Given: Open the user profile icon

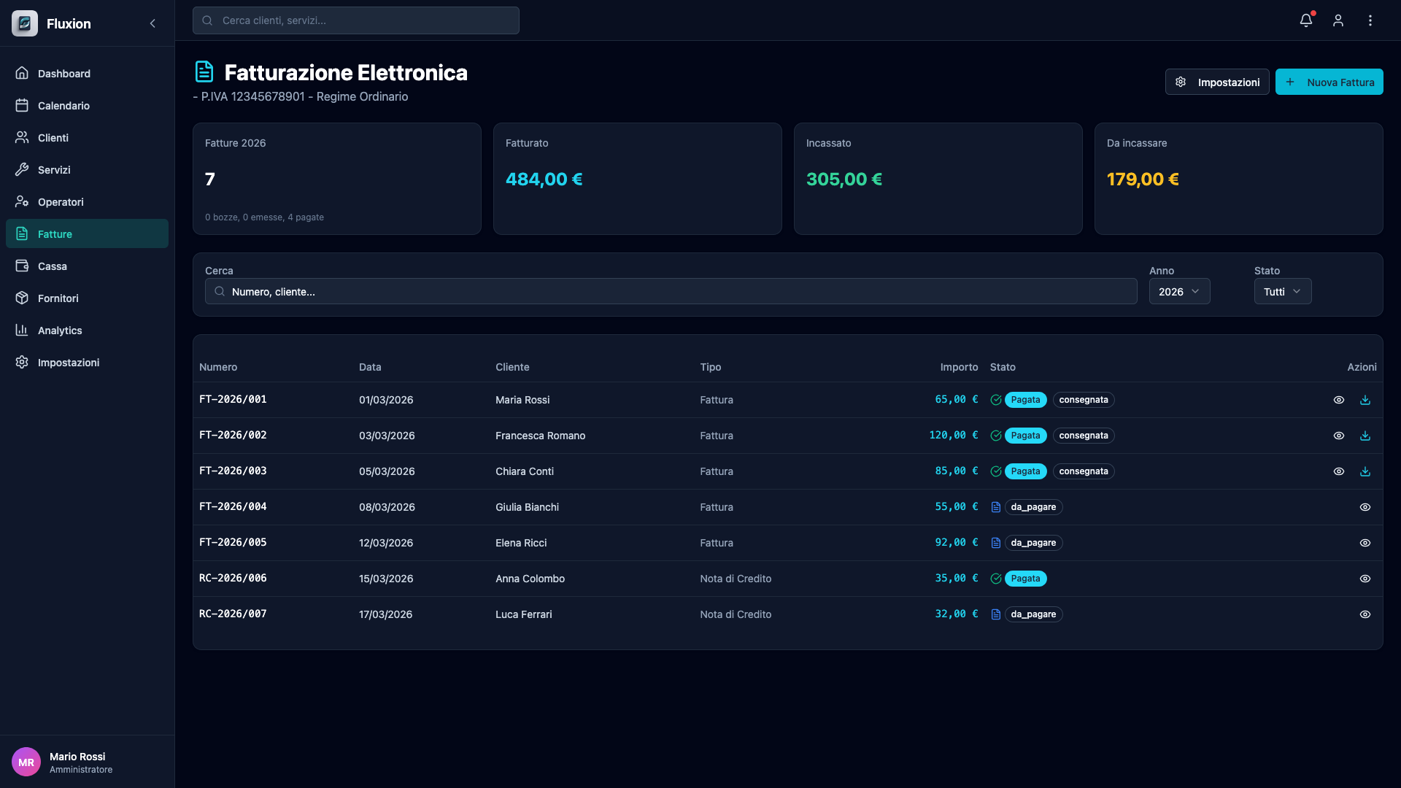Looking at the screenshot, I should 1338,20.
